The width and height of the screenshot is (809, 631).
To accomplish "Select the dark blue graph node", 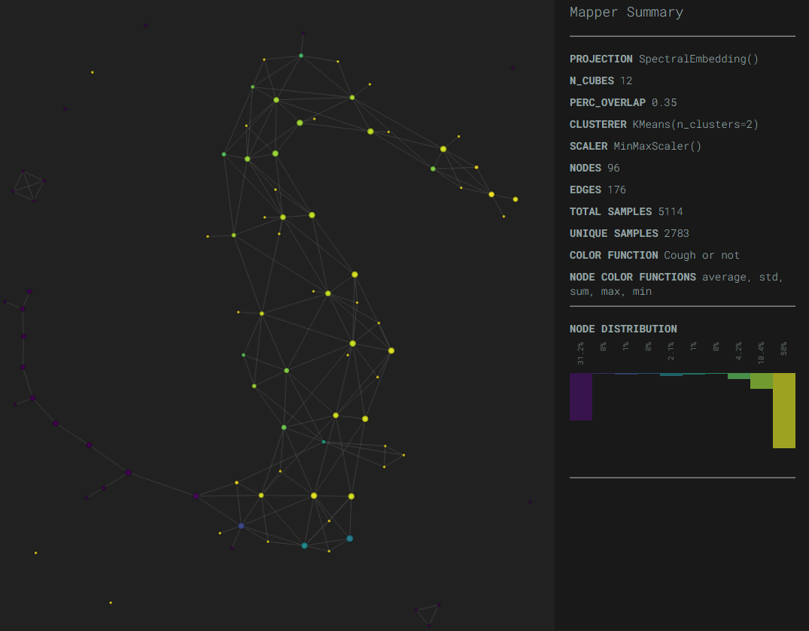I will (x=241, y=526).
